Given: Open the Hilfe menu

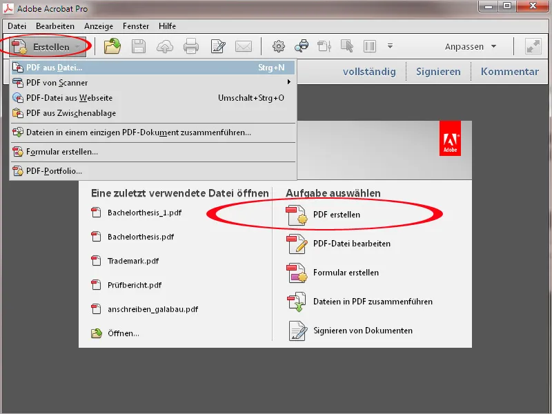Looking at the screenshot, I should [167, 26].
